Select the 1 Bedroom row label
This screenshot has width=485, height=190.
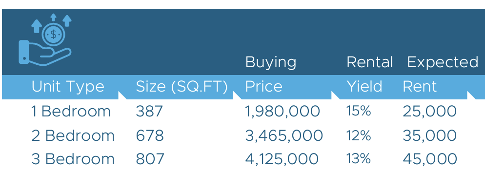point(71,111)
